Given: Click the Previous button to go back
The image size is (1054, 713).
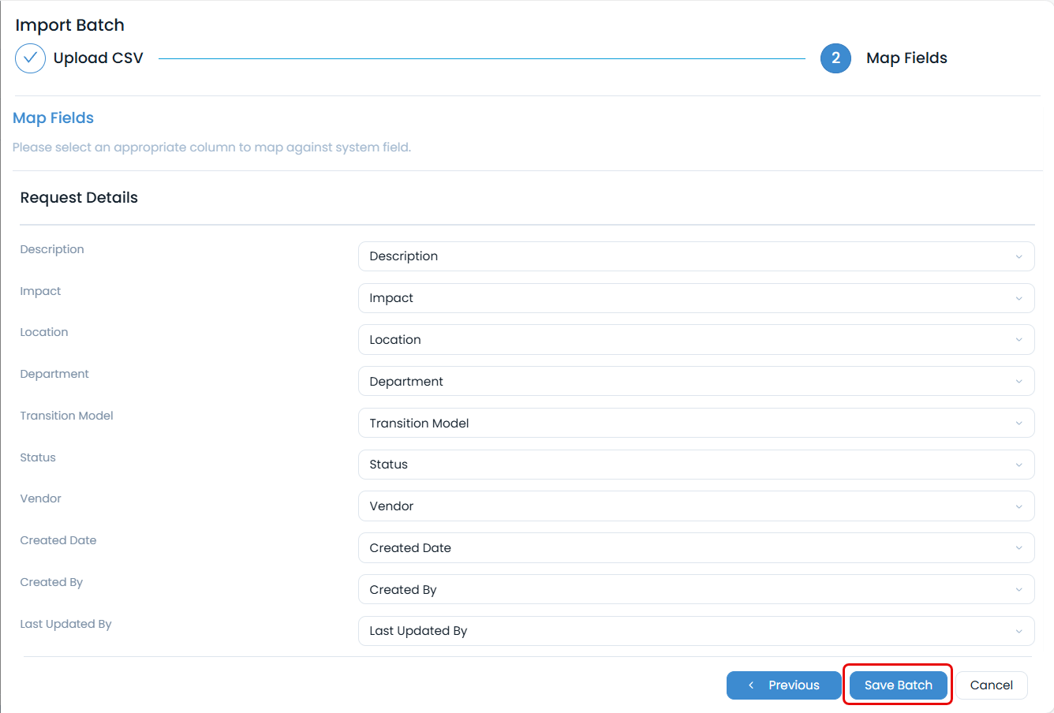Looking at the screenshot, I should [x=784, y=685].
